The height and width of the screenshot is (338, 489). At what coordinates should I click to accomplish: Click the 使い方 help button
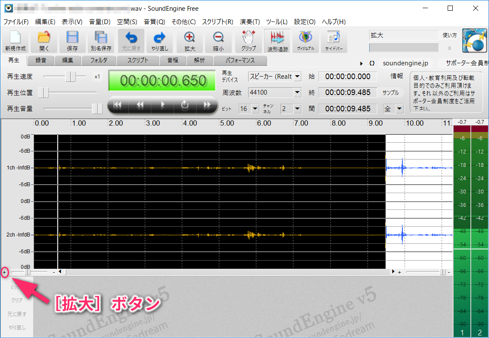[x=450, y=35]
